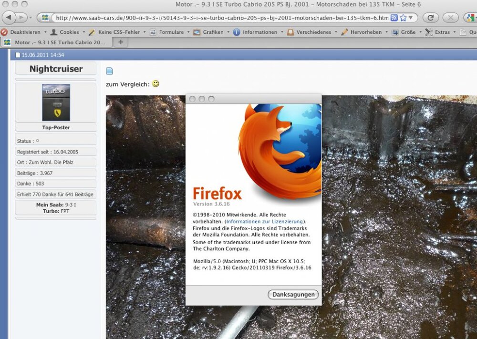This screenshot has height=339, width=477.
Task: Open a new tab with the plus button
Action: pos(121,42)
